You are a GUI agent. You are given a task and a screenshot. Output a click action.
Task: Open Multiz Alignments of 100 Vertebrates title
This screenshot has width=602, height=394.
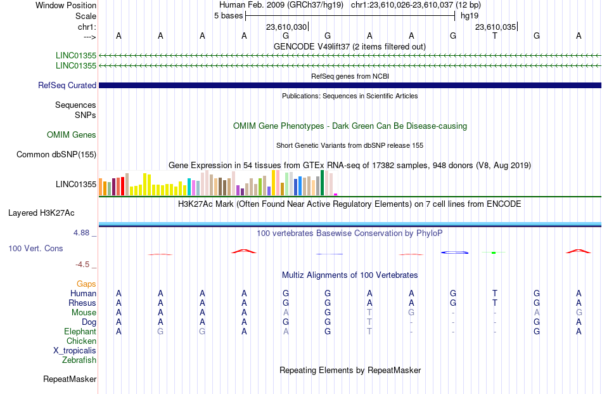click(350, 275)
